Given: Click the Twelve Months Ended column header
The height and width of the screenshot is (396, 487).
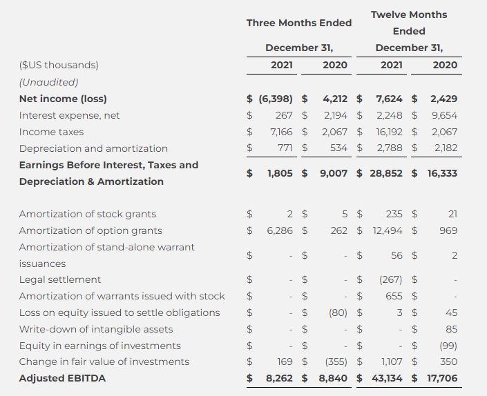Looking at the screenshot, I should click(x=409, y=23).
